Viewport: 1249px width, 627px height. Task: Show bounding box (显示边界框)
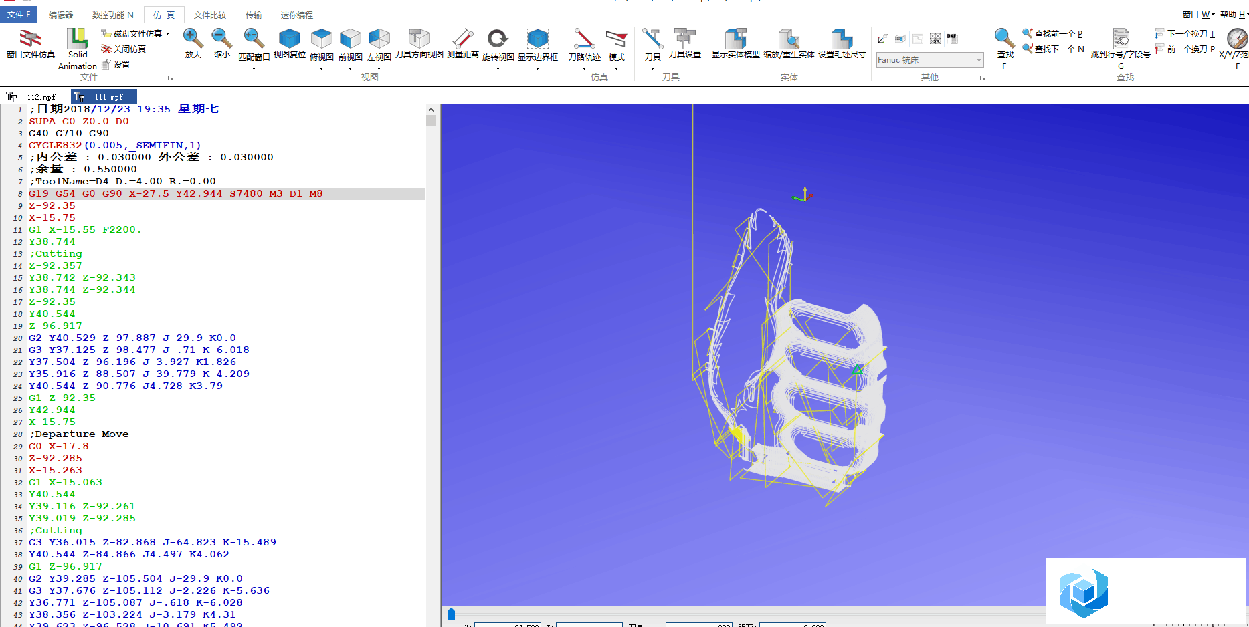point(538,39)
